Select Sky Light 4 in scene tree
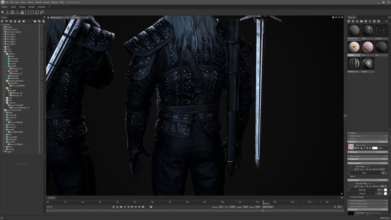This screenshot has height=220, width=391. coord(11,44)
